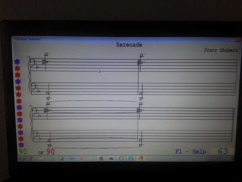
Task: Click the Gentle Piano window title bar text
Action: (x=28, y=39)
